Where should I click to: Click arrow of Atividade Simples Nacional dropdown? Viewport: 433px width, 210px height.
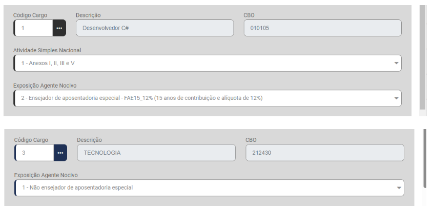(x=396, y=63)
